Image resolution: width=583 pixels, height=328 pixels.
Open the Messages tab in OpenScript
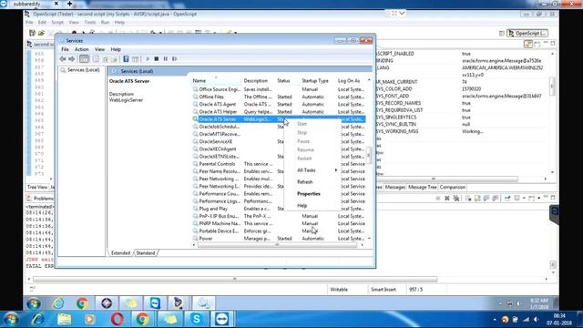tap(394, 188)
